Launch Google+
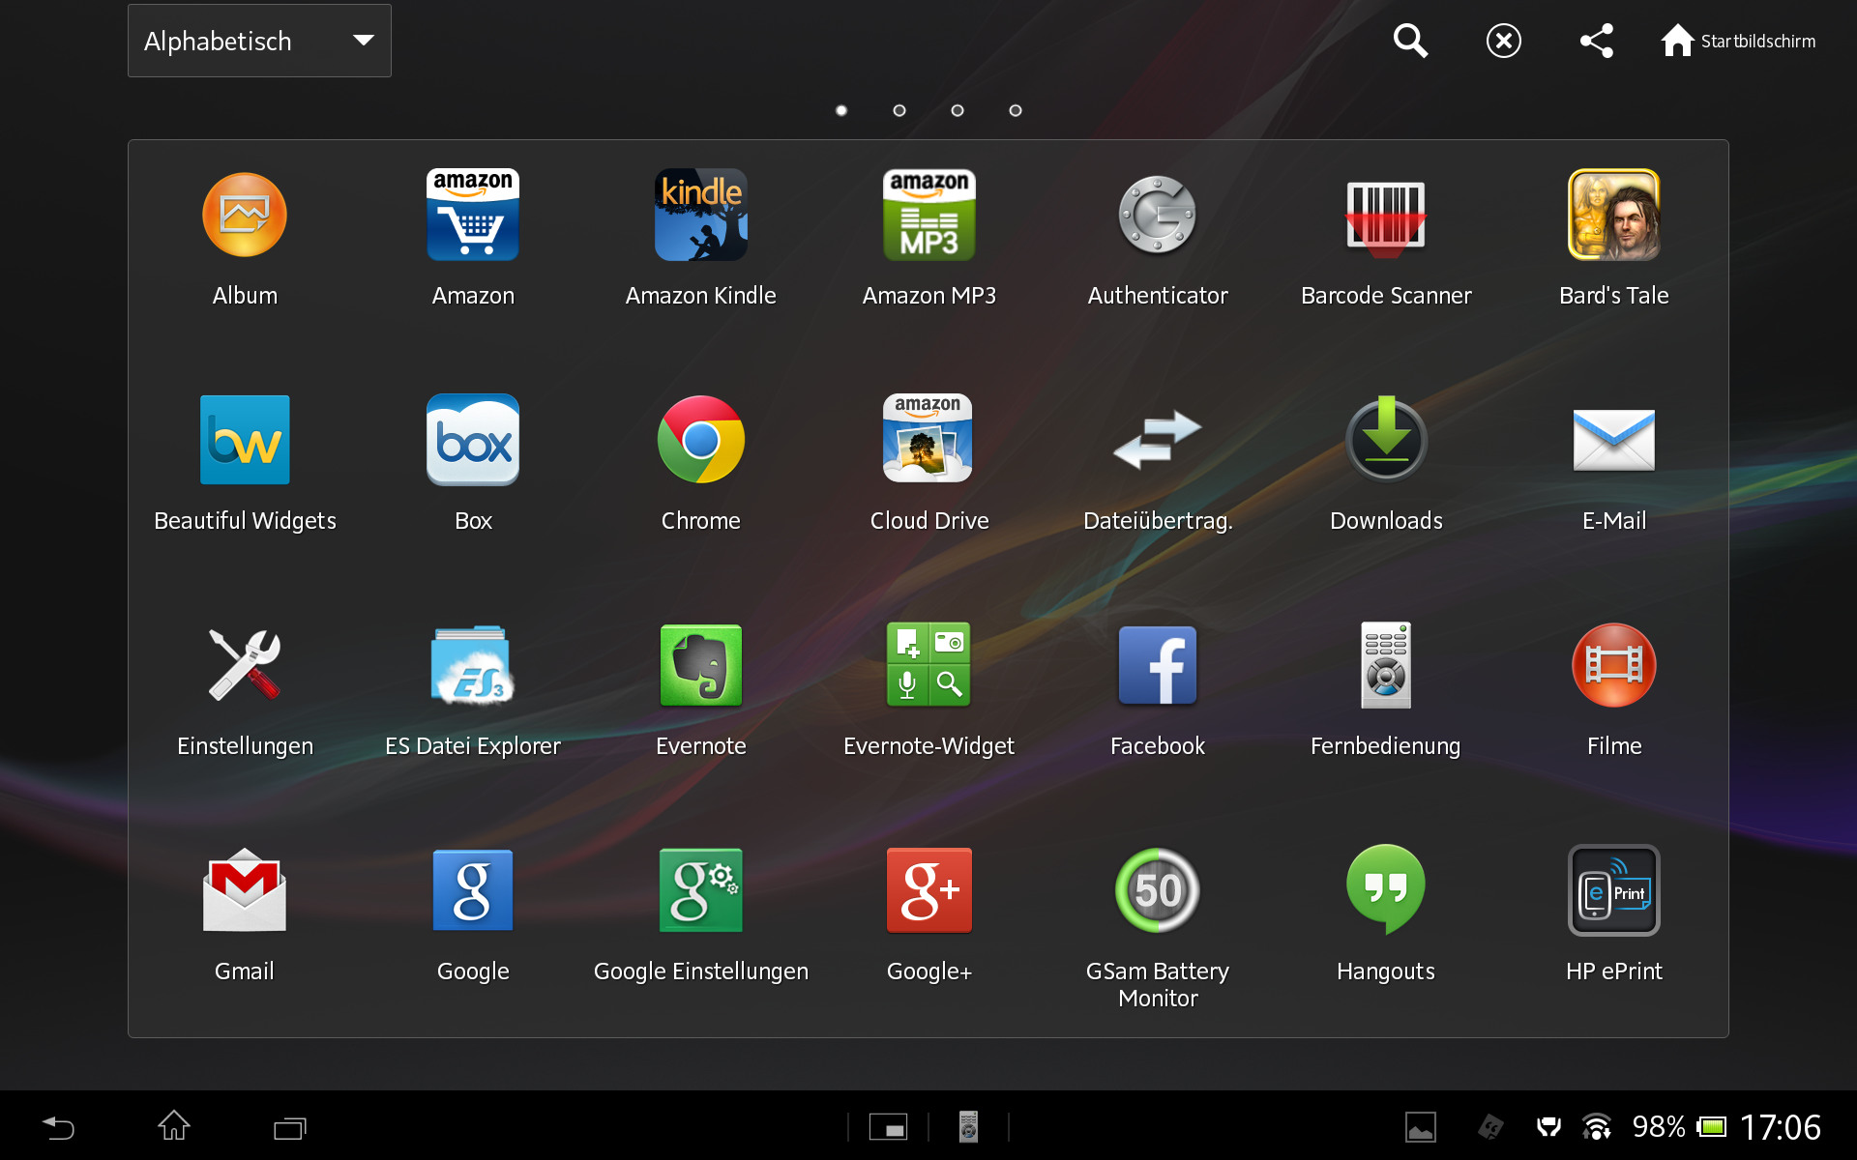This screenshot has width=1857, height=1160. 929,890
